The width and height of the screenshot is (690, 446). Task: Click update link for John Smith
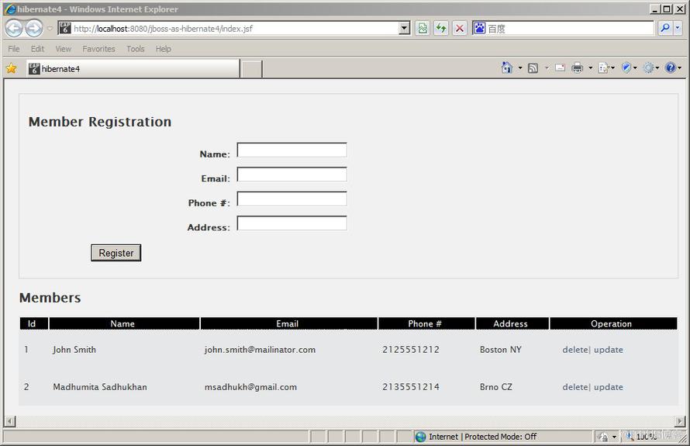click(608, 350)
